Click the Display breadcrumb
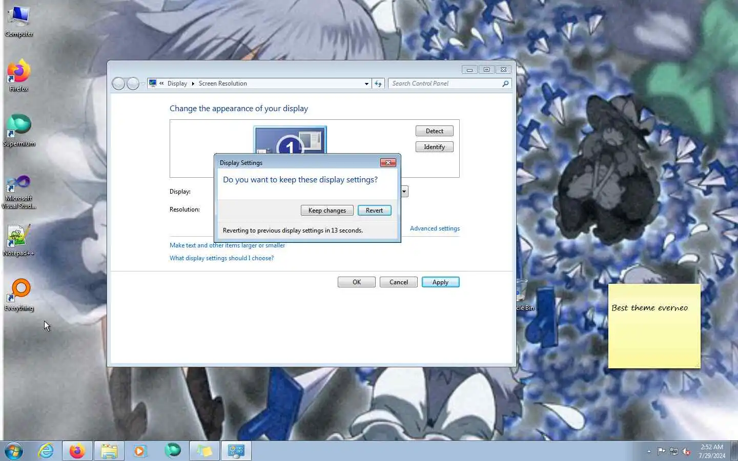 click(177, 83)
